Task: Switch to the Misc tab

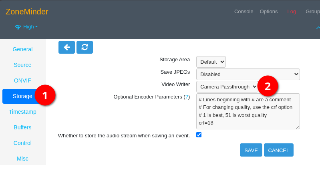Action: (22, 159)
